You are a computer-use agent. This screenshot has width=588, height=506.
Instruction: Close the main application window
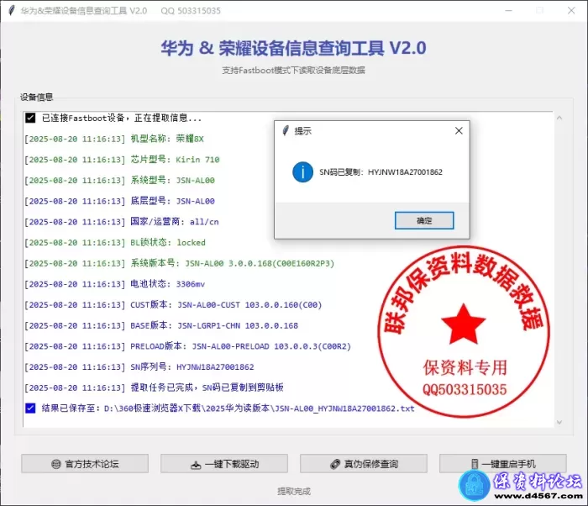point(571,11)
